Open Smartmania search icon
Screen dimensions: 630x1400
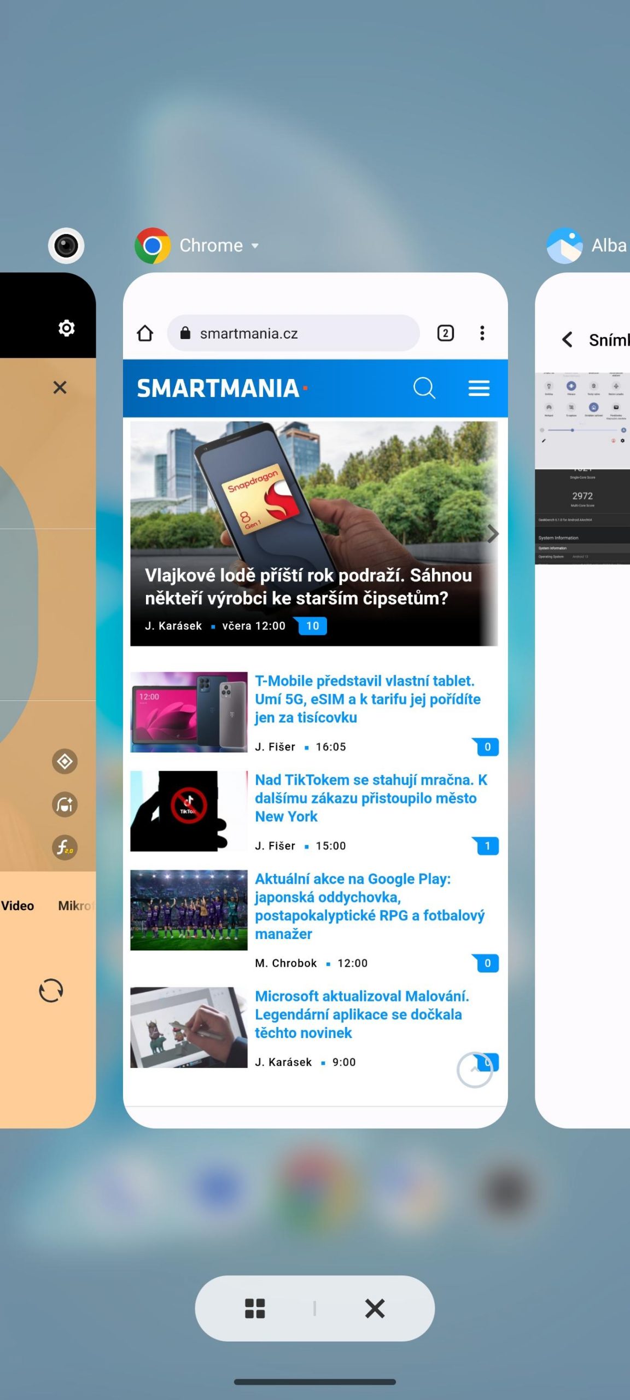click(424, 388)
